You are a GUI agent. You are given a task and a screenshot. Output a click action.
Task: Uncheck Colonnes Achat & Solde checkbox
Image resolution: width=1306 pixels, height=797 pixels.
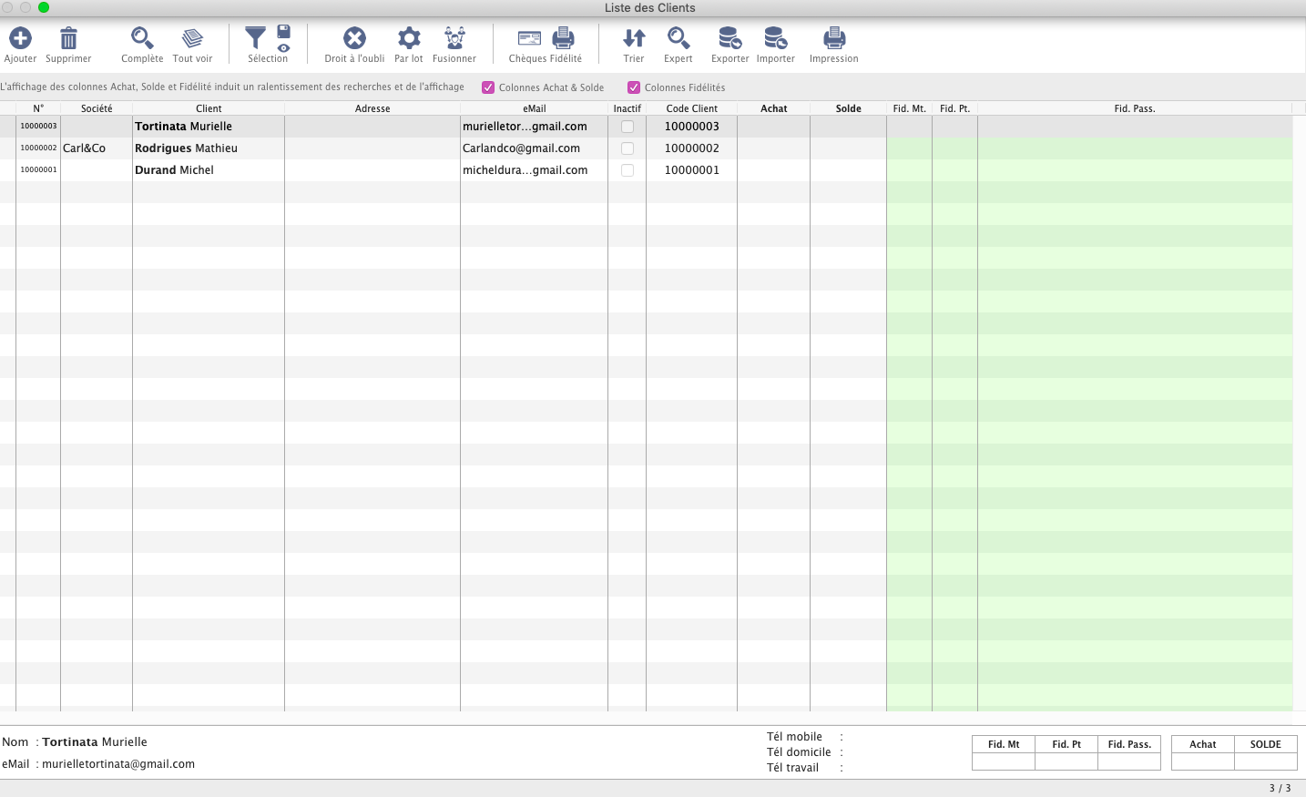tap(488, 87)
